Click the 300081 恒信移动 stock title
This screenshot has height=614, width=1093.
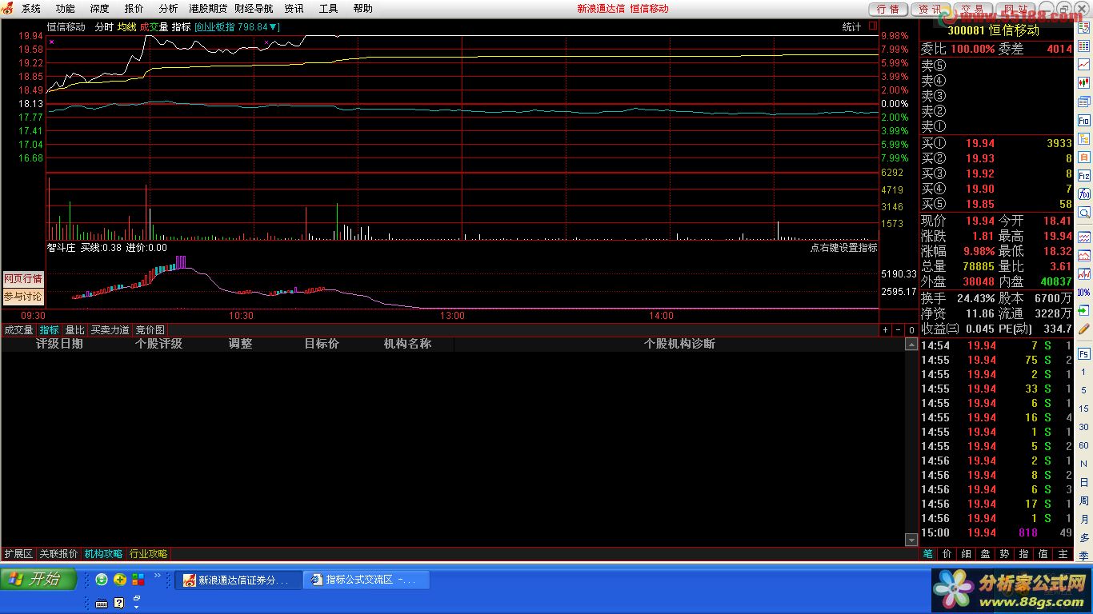[x=993, y=30]
